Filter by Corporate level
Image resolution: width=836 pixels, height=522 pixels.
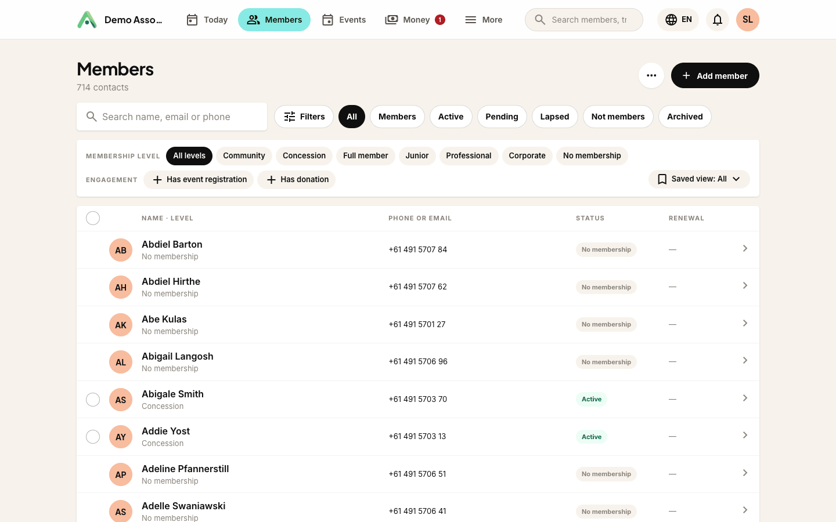[527, 156]
